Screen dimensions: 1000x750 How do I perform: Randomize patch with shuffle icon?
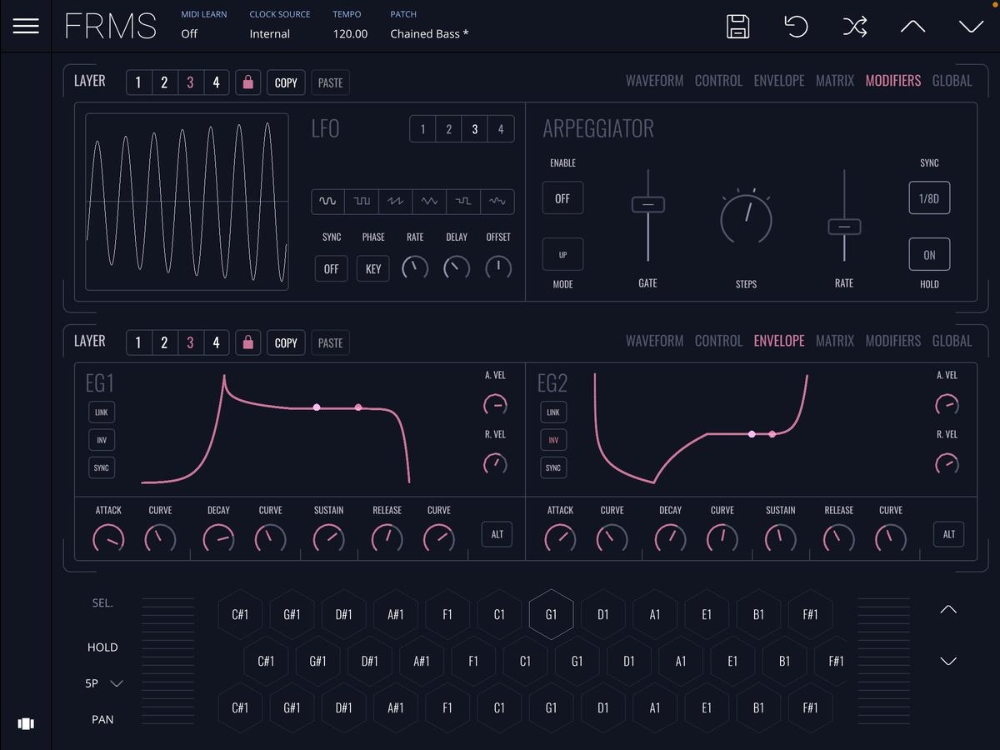point(854,27)
